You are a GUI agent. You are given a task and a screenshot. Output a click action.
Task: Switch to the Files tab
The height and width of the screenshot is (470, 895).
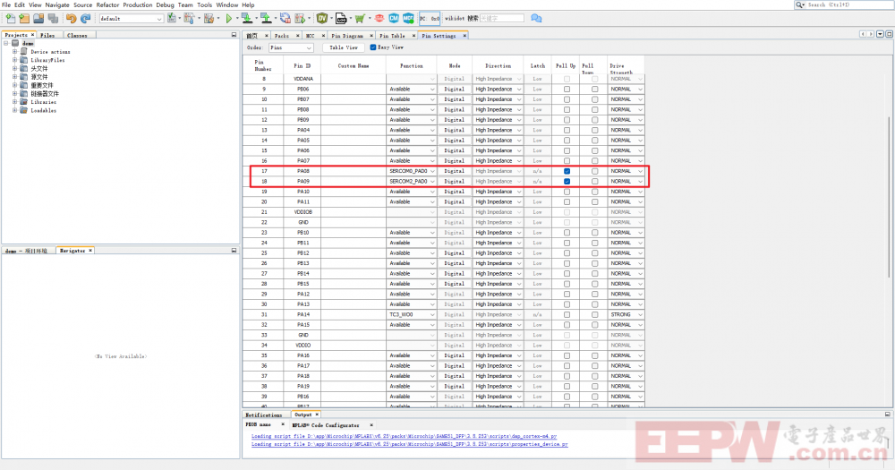point(47,35)
